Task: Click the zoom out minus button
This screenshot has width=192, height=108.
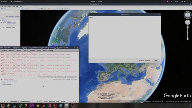Action: [x=187, y=39]
